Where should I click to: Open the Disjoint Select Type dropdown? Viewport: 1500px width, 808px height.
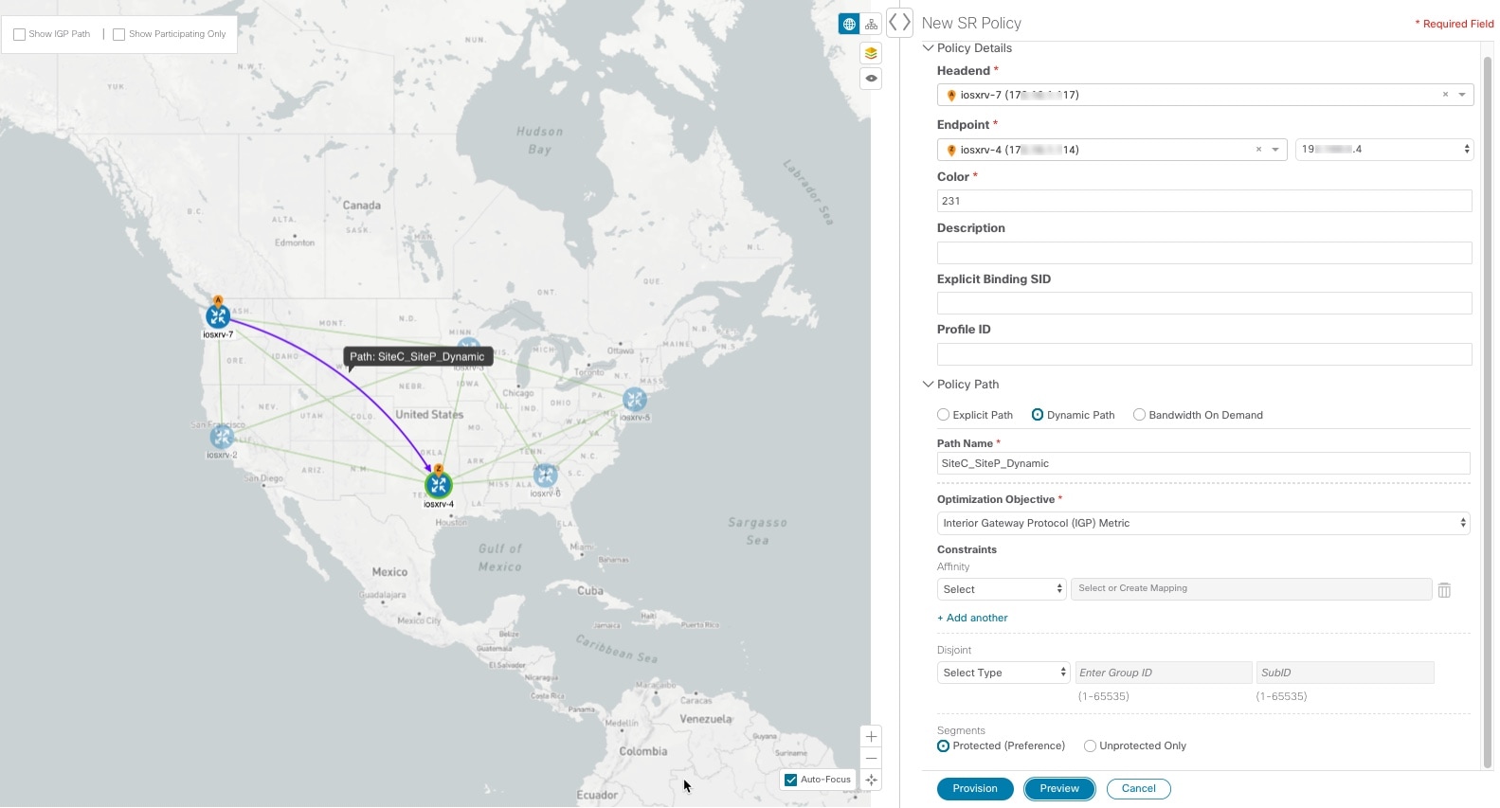(x=1003, y=673)
